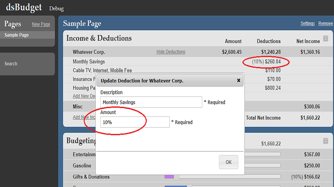
Task: Click the Add New Income link
Action: [x=84, y=117]
